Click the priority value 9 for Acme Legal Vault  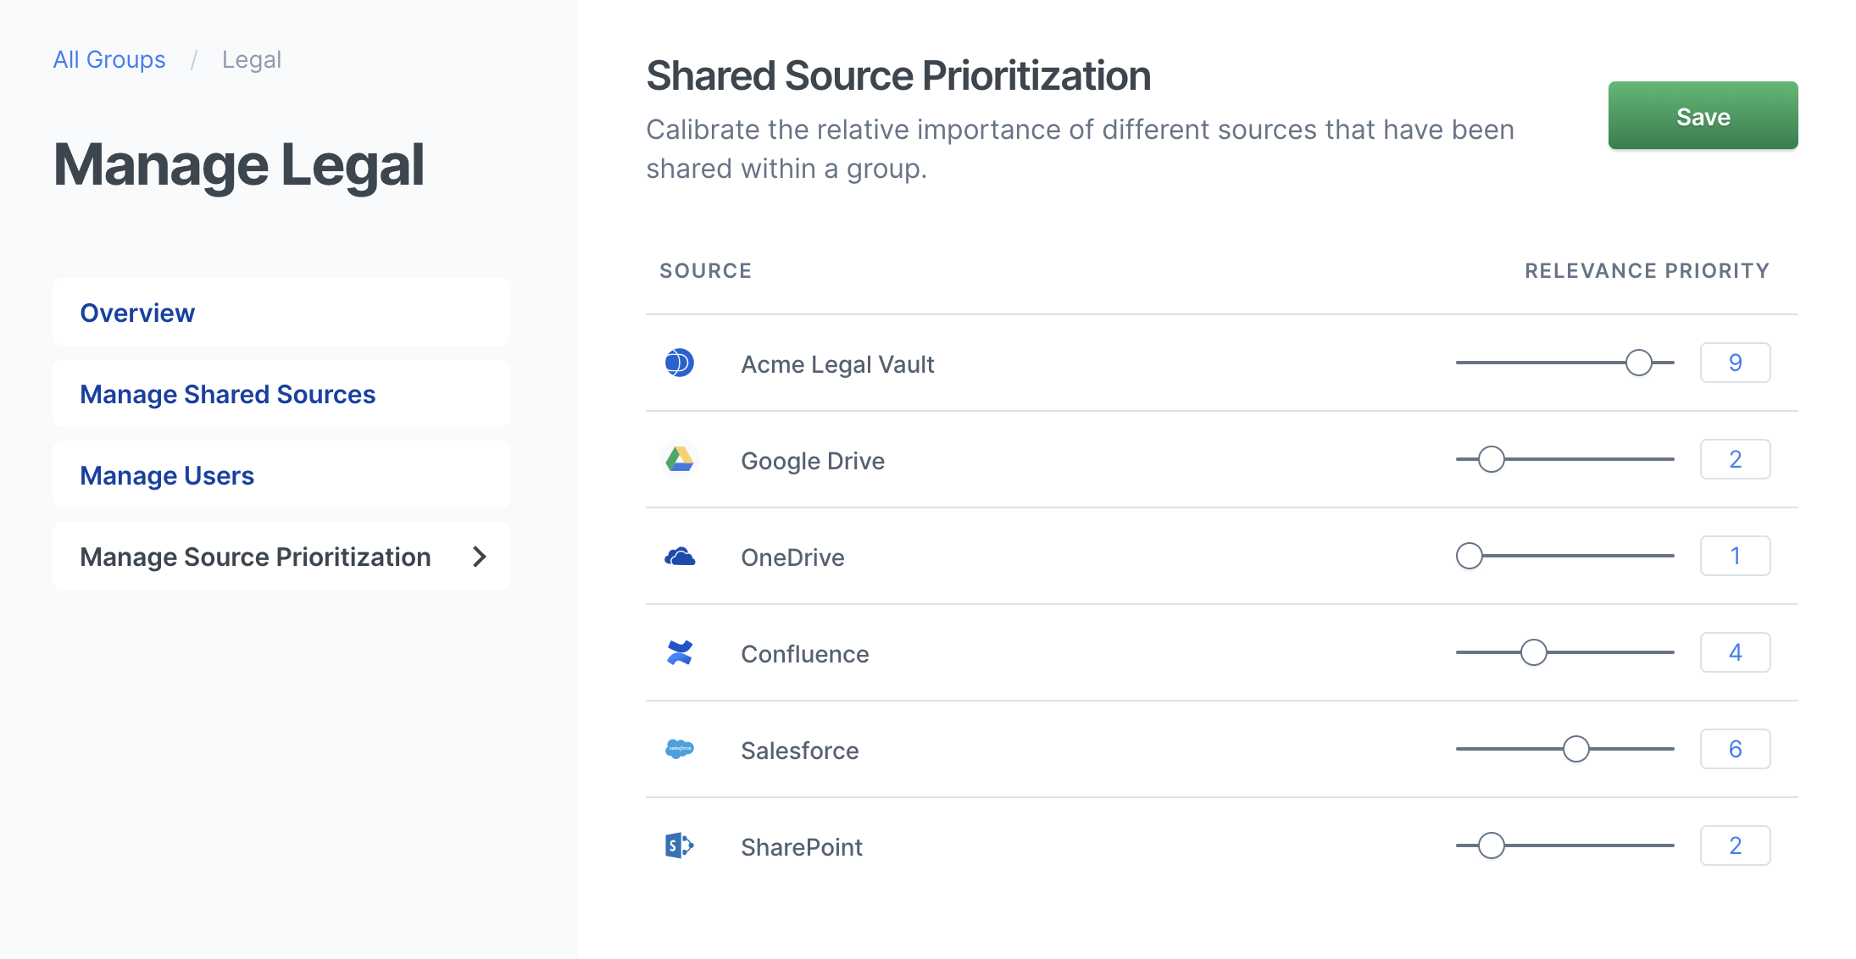[1736, 362]
